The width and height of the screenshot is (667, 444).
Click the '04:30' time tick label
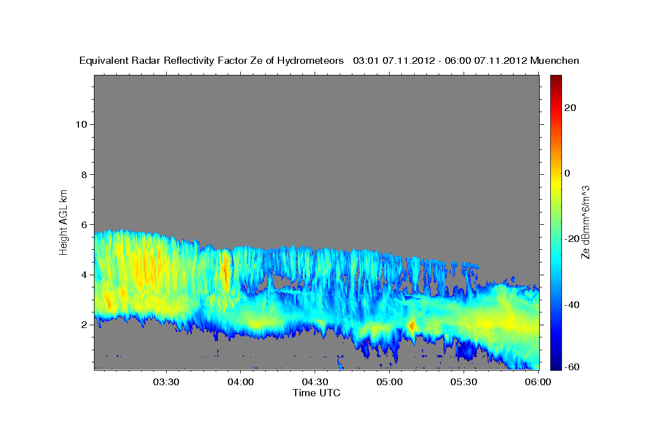click(315, 382)
